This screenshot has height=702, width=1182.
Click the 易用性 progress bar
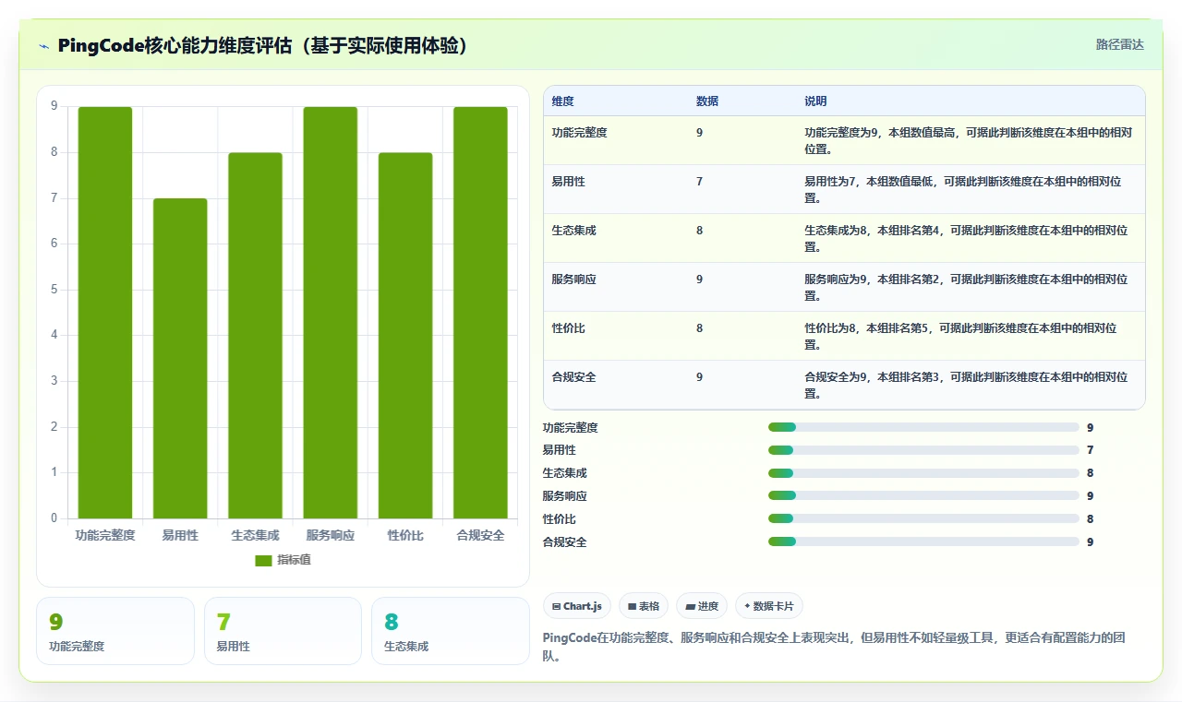[923, 450]
